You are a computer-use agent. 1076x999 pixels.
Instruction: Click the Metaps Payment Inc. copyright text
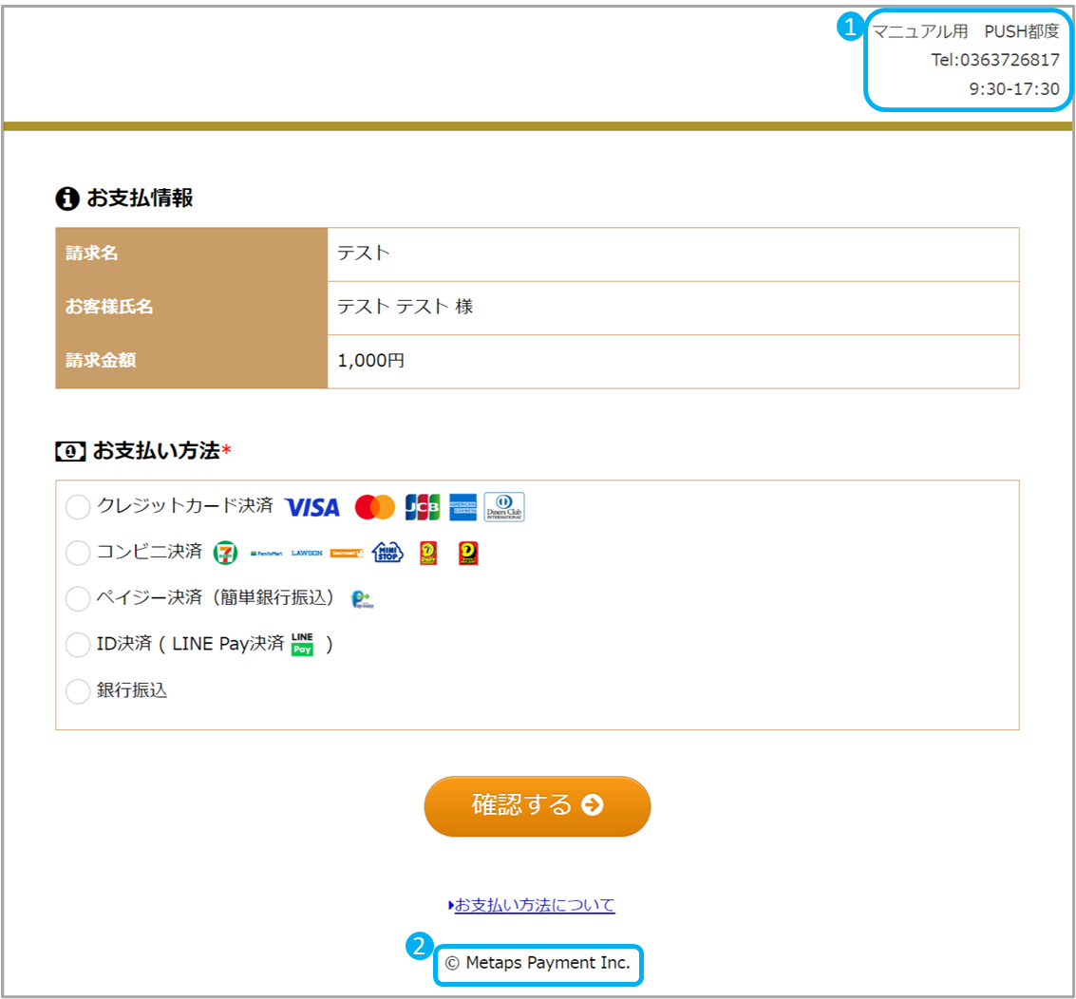(x=538, y=963)
